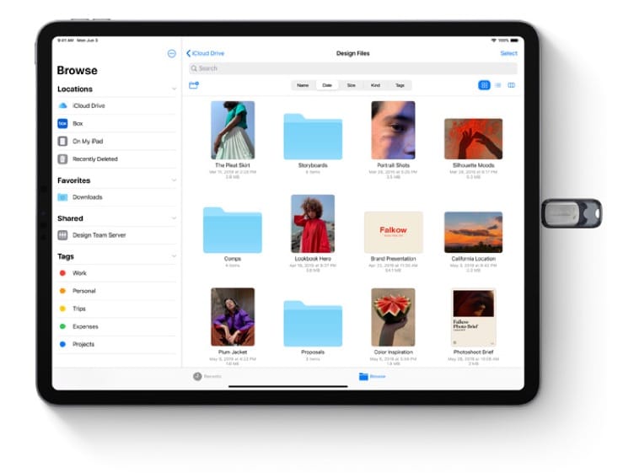Image resolution: width=623 pixels, height=473 pixels.
Task: Open Recently Deleted location
Action: (x=116, y=159)
